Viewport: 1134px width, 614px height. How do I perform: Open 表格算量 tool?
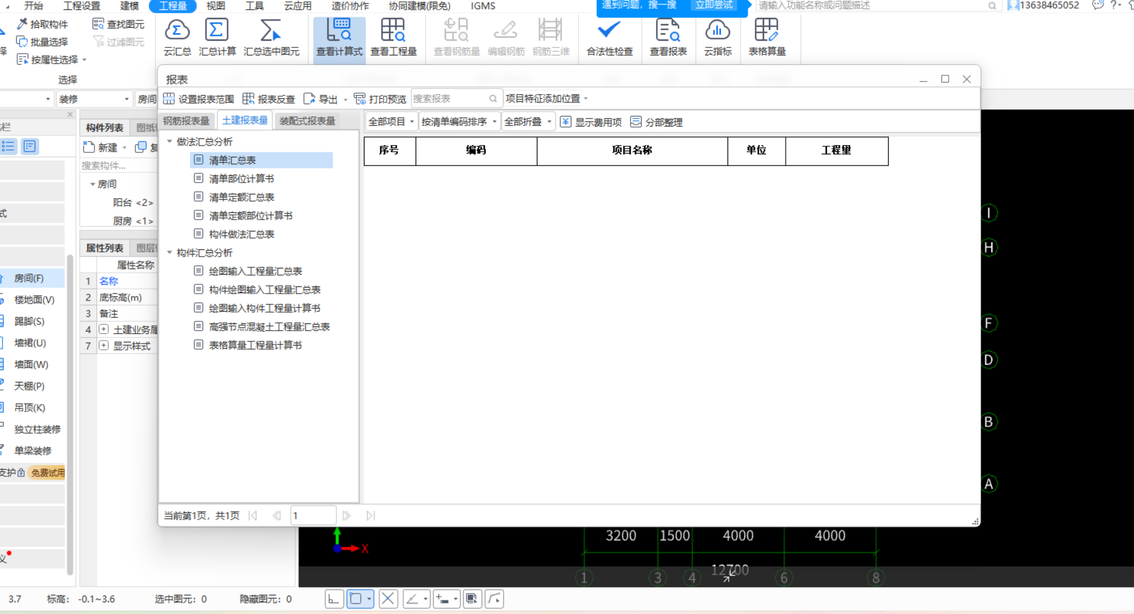click(767, 38)
